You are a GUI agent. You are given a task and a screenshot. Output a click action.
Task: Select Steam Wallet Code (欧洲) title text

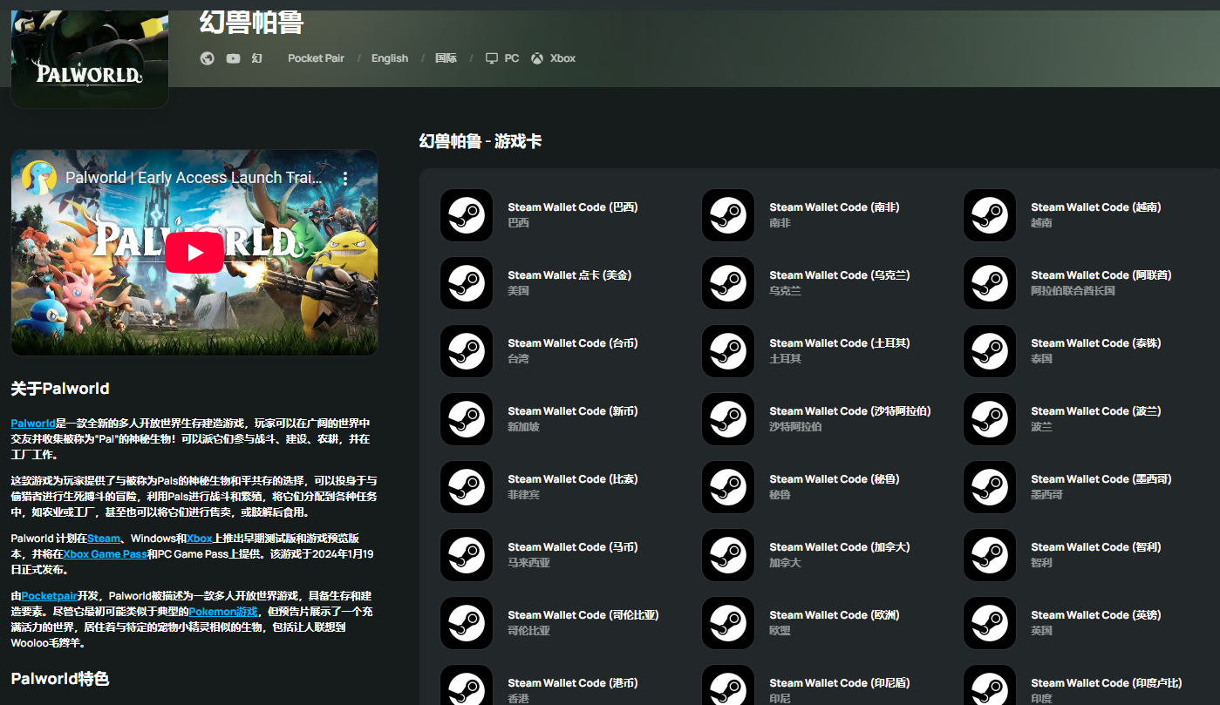pos(835,615)
